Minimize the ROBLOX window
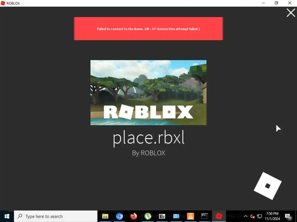The width and height of the screenshot is (297, 222). click(263, 3)
